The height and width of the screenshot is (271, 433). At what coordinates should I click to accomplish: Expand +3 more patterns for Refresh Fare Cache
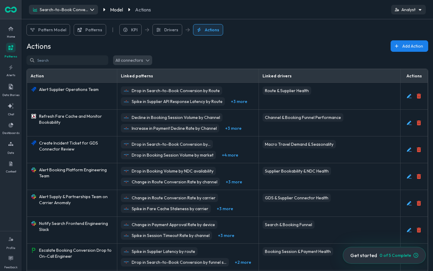(233, 128)
